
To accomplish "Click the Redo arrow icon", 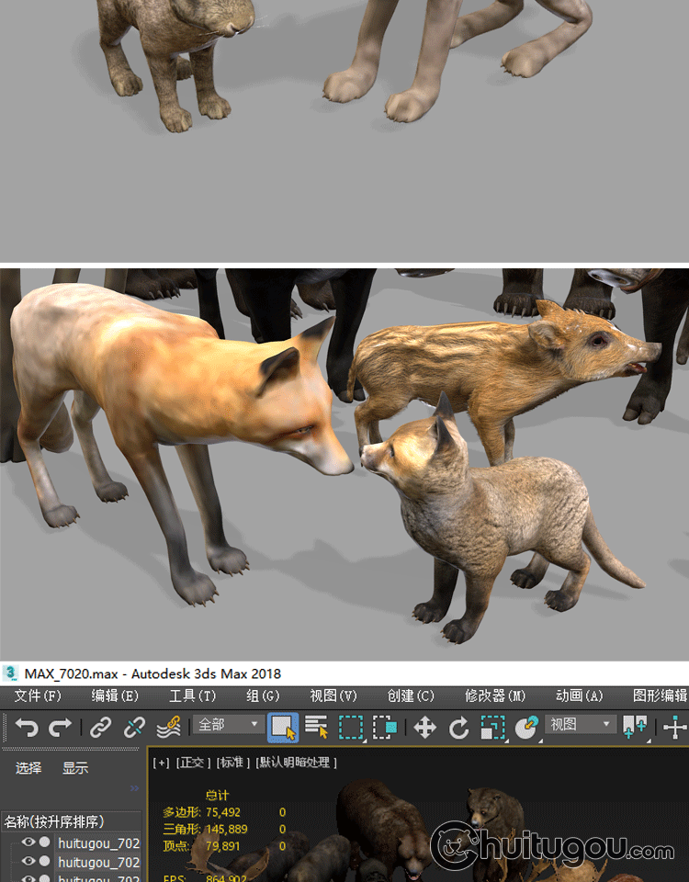I will [x=60, y=728].
